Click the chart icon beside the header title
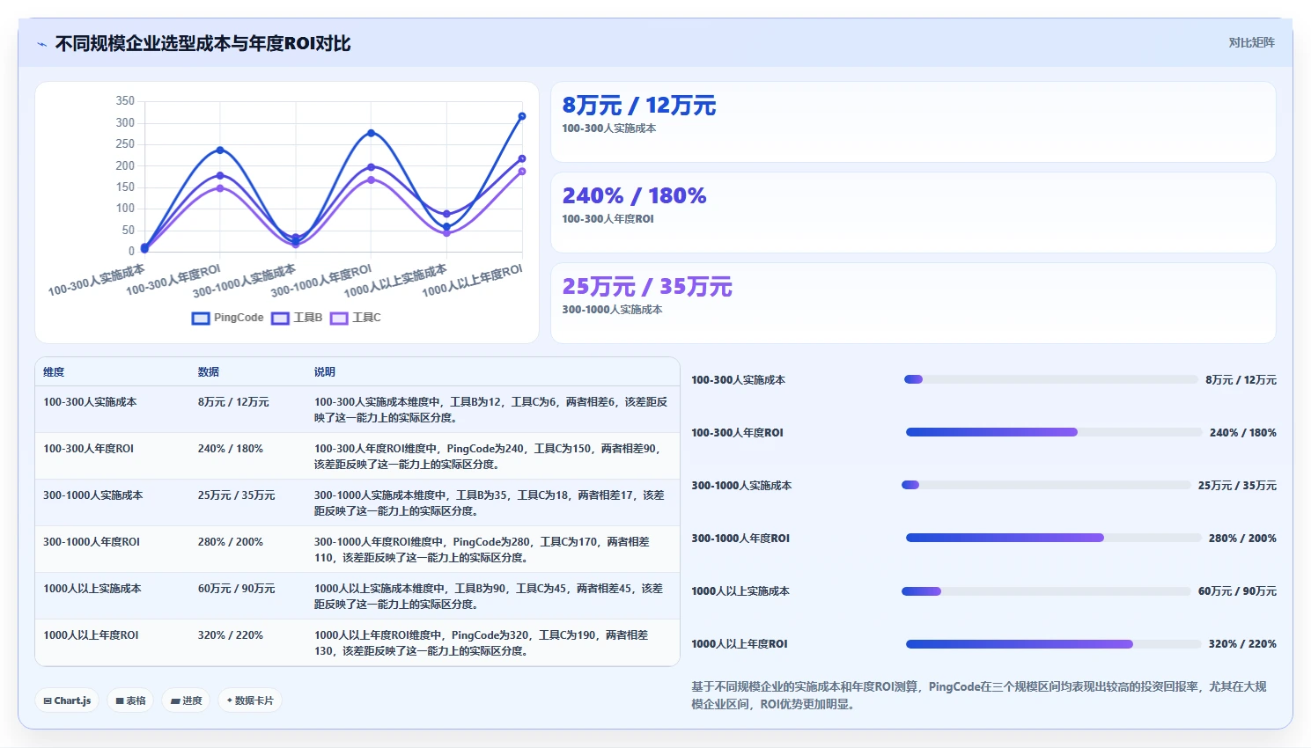Image resolution: width=1311 pixels, height=748 pixels. point(41,44)
